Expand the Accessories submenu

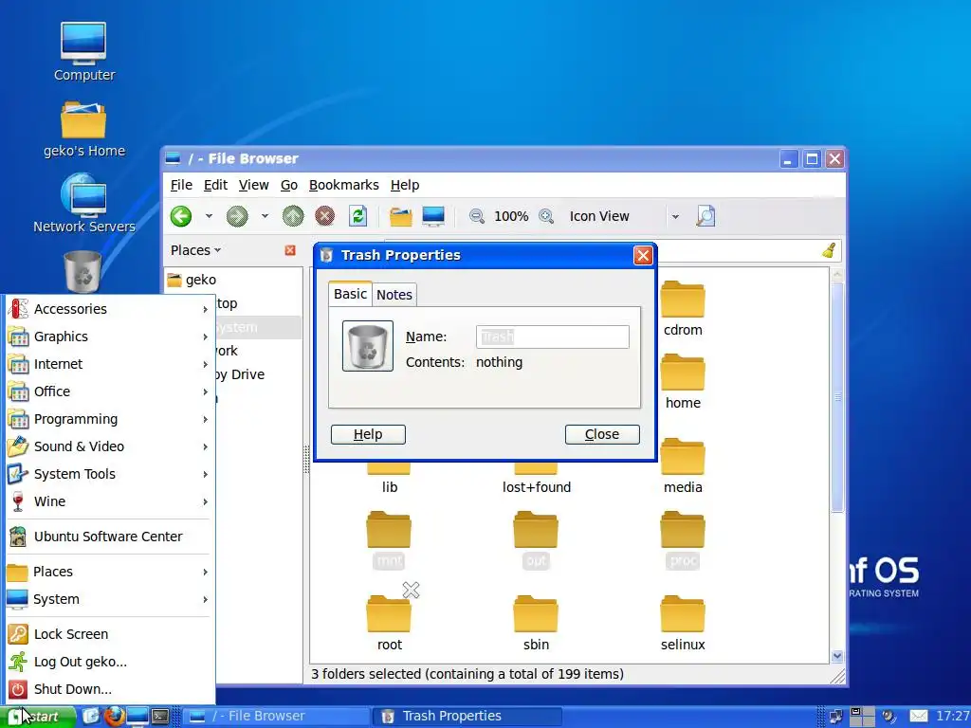pos(108,309)
